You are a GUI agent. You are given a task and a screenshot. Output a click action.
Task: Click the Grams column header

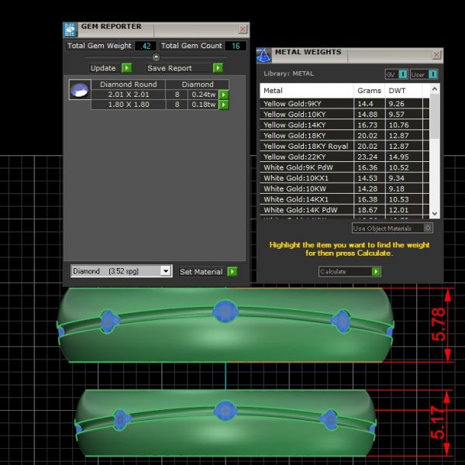tap(369, 91)
